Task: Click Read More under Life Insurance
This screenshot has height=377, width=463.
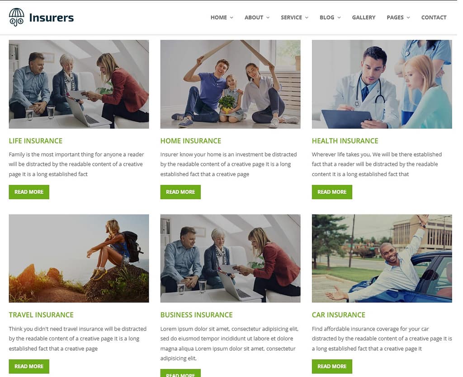Action: [29, 192]
